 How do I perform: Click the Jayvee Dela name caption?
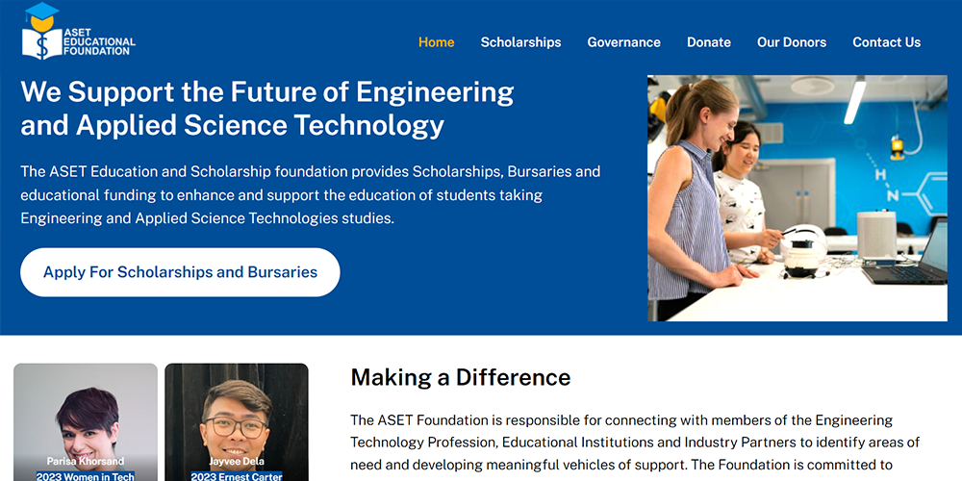point(237,462)
